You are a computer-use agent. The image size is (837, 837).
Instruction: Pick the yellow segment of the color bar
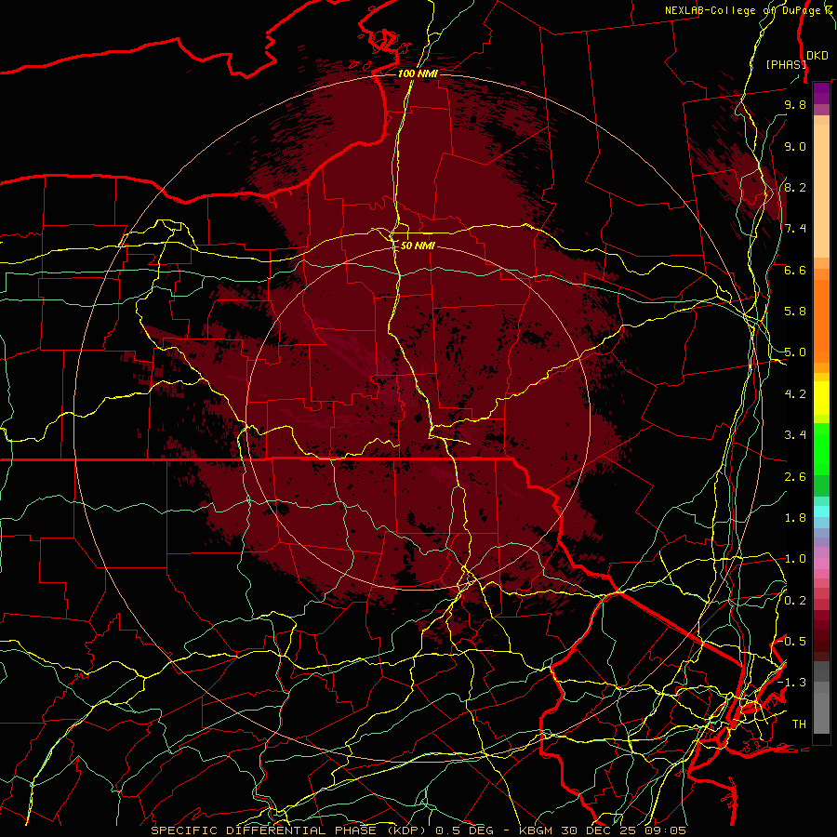(x=821, y=398)
